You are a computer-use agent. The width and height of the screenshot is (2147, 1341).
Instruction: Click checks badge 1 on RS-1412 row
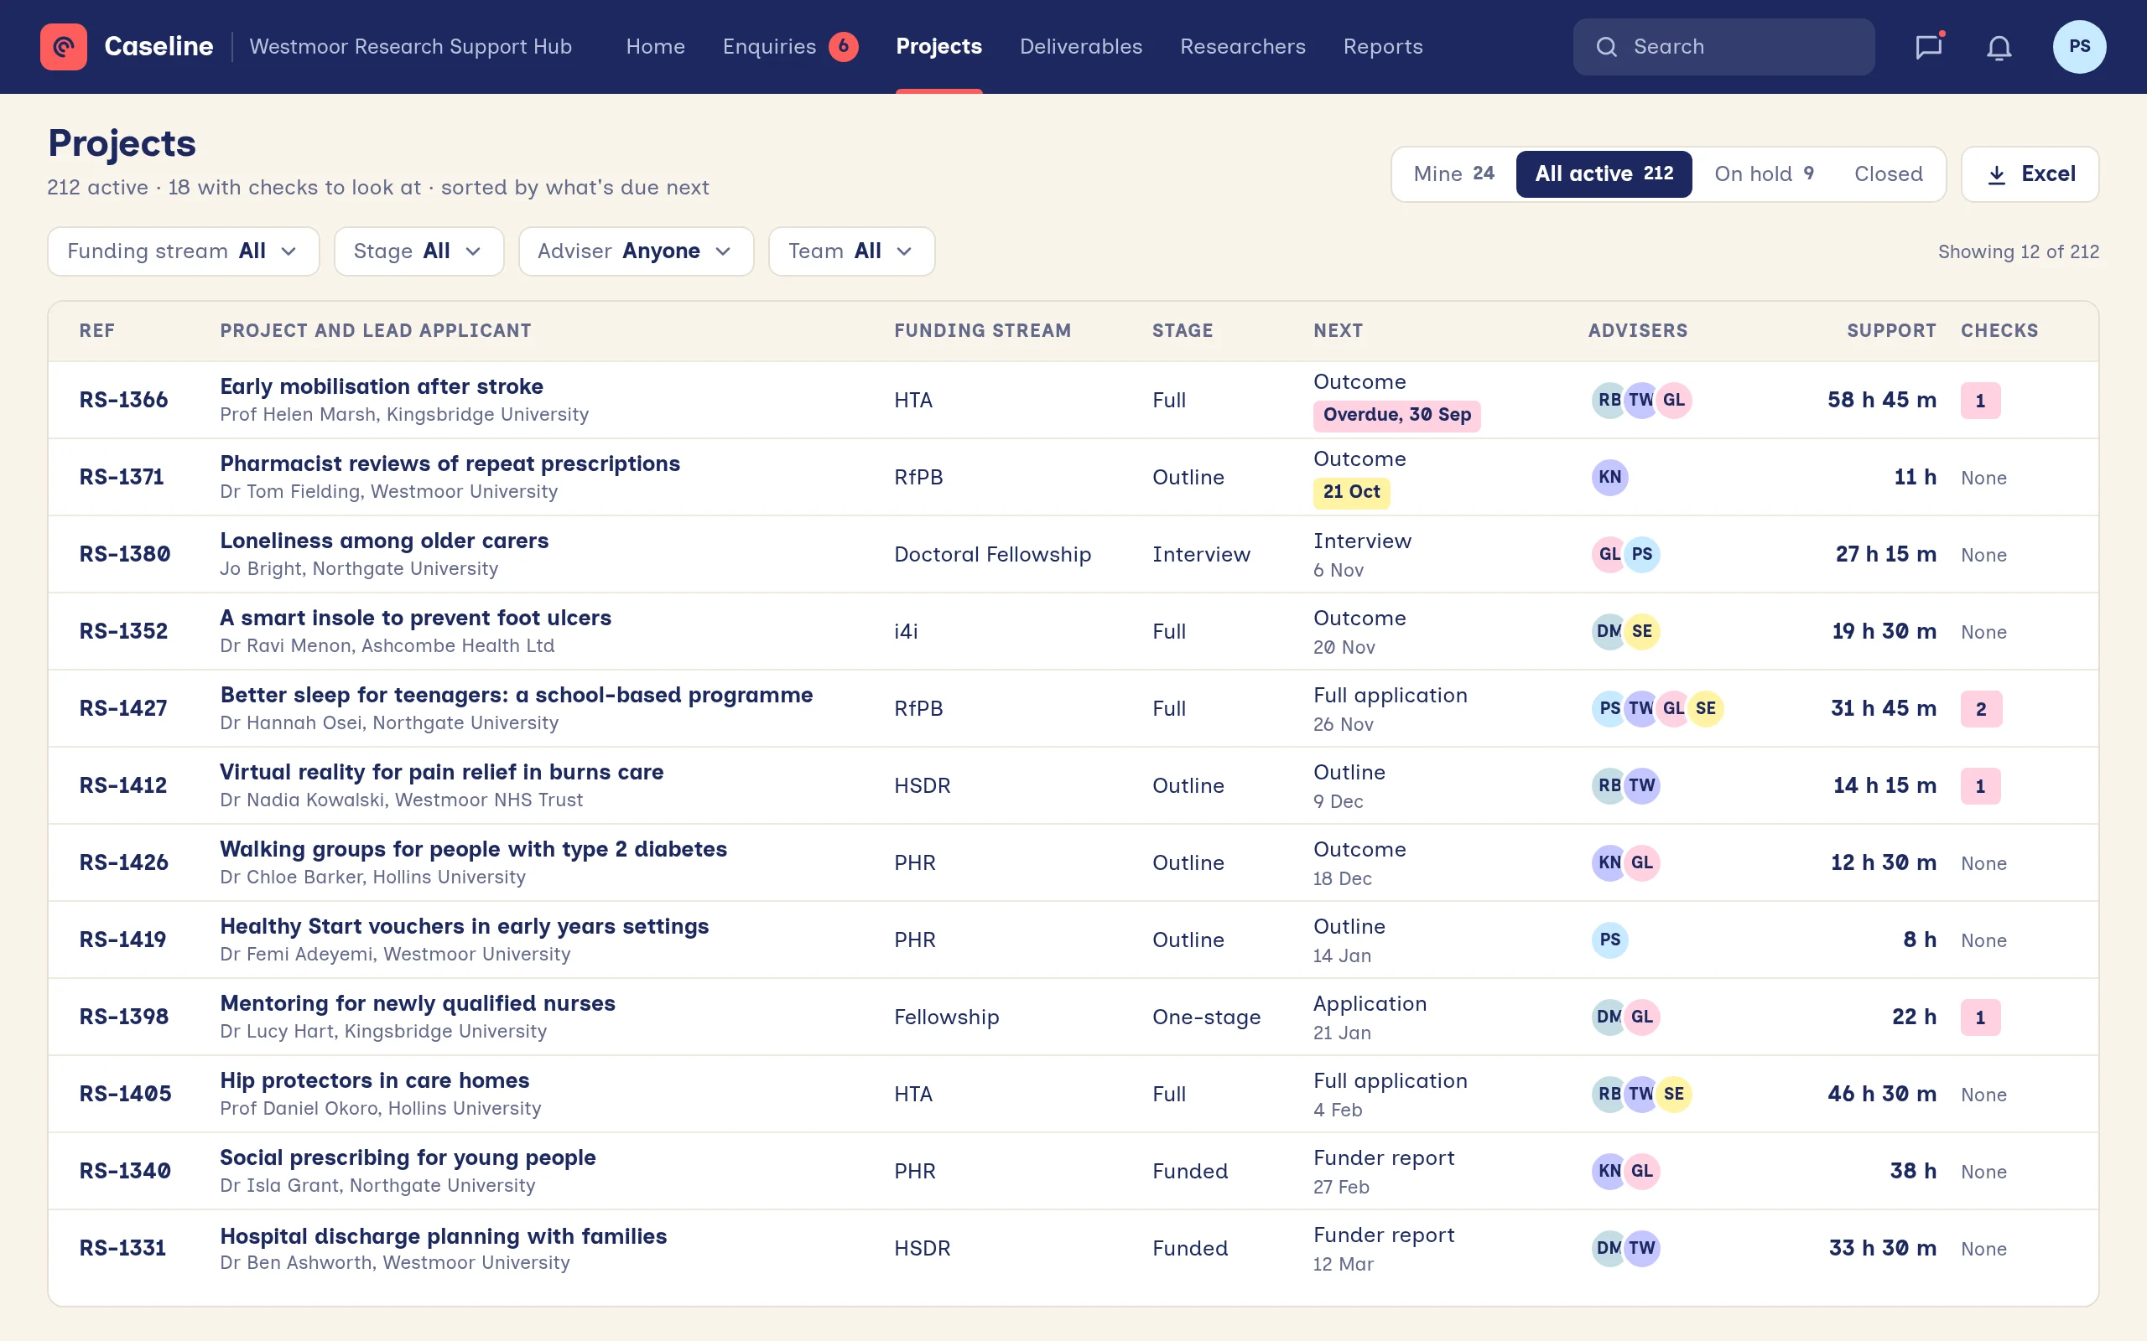pos(1980,786)
